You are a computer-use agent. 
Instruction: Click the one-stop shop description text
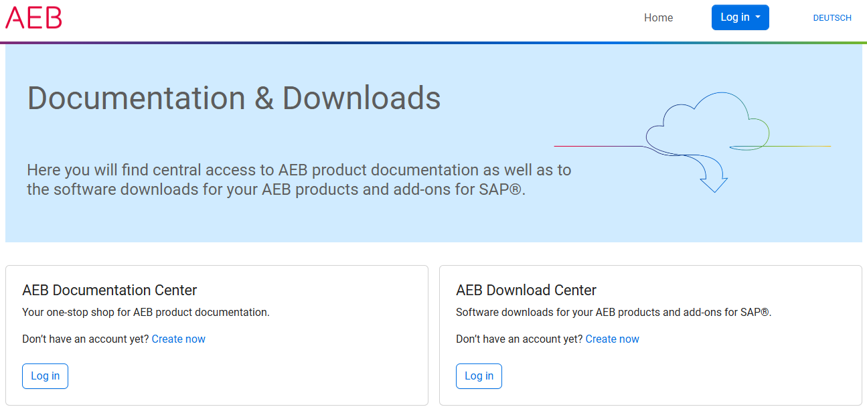tap(146, 312)
